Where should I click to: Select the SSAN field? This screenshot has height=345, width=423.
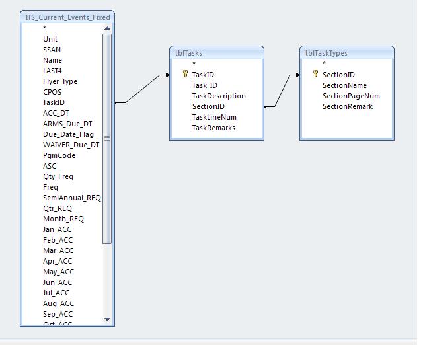click(x=52, y=50)
